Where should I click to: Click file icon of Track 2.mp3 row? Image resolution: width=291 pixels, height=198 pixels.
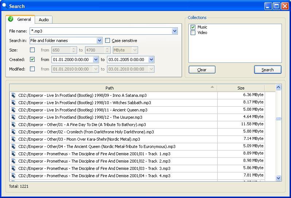click(14, 161)
